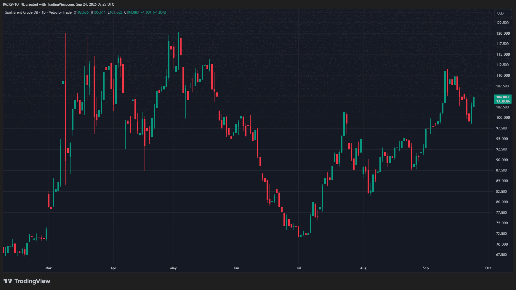516x290 pixels.
Task: Click the high value H105.611
Action: (98, 12)
